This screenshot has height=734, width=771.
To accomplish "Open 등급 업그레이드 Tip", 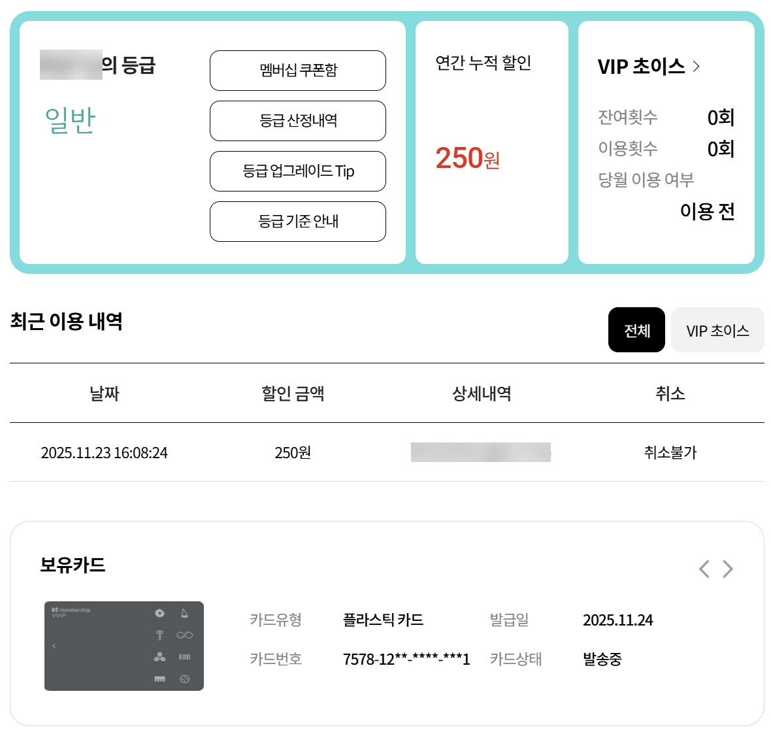I will (298, 171).
